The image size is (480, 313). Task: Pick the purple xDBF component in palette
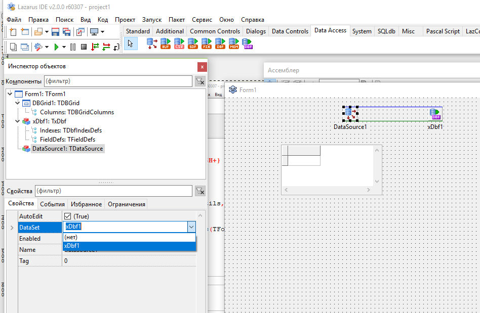[x=248, y=43]
